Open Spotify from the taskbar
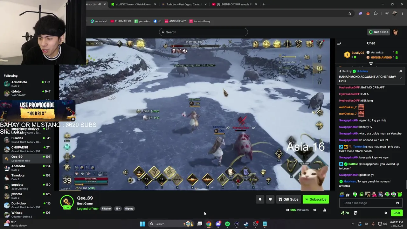 coord(227,224)
